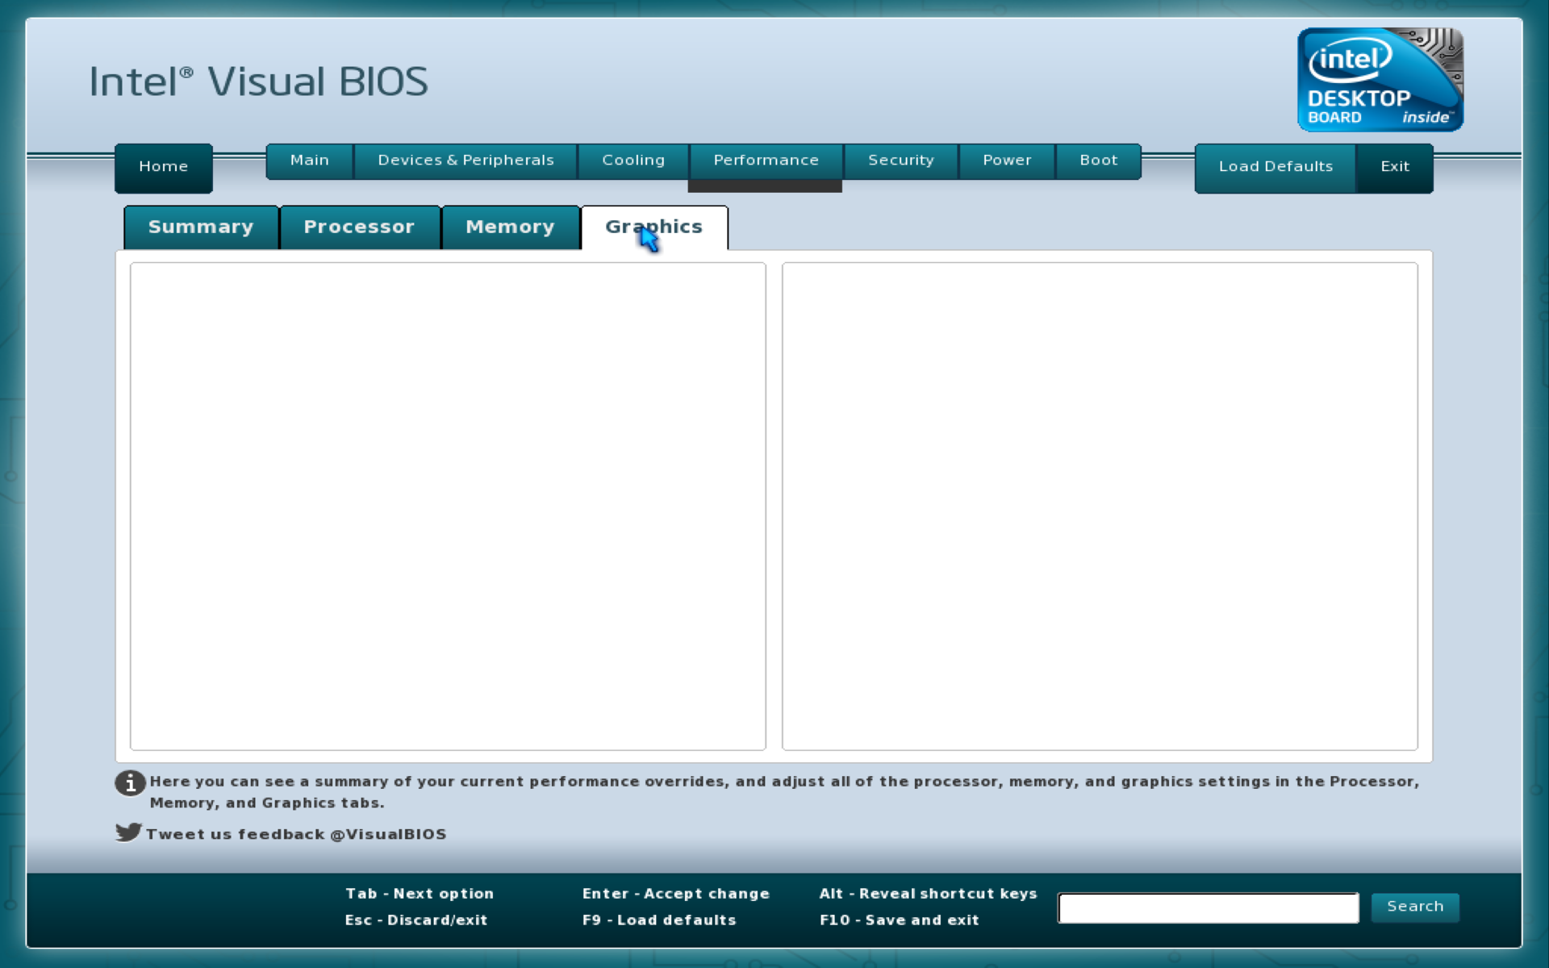Open the Security menu

(x=901, y=161)
